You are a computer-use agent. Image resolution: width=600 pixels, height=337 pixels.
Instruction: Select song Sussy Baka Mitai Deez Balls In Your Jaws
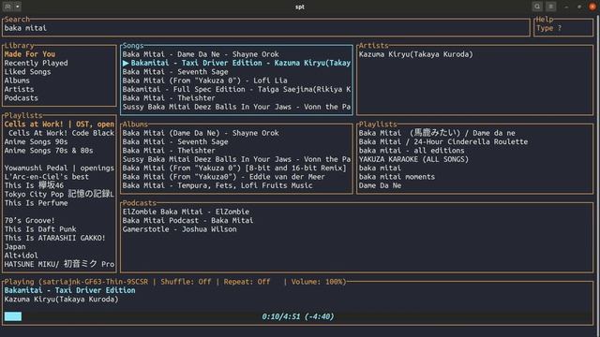(236, 107)
